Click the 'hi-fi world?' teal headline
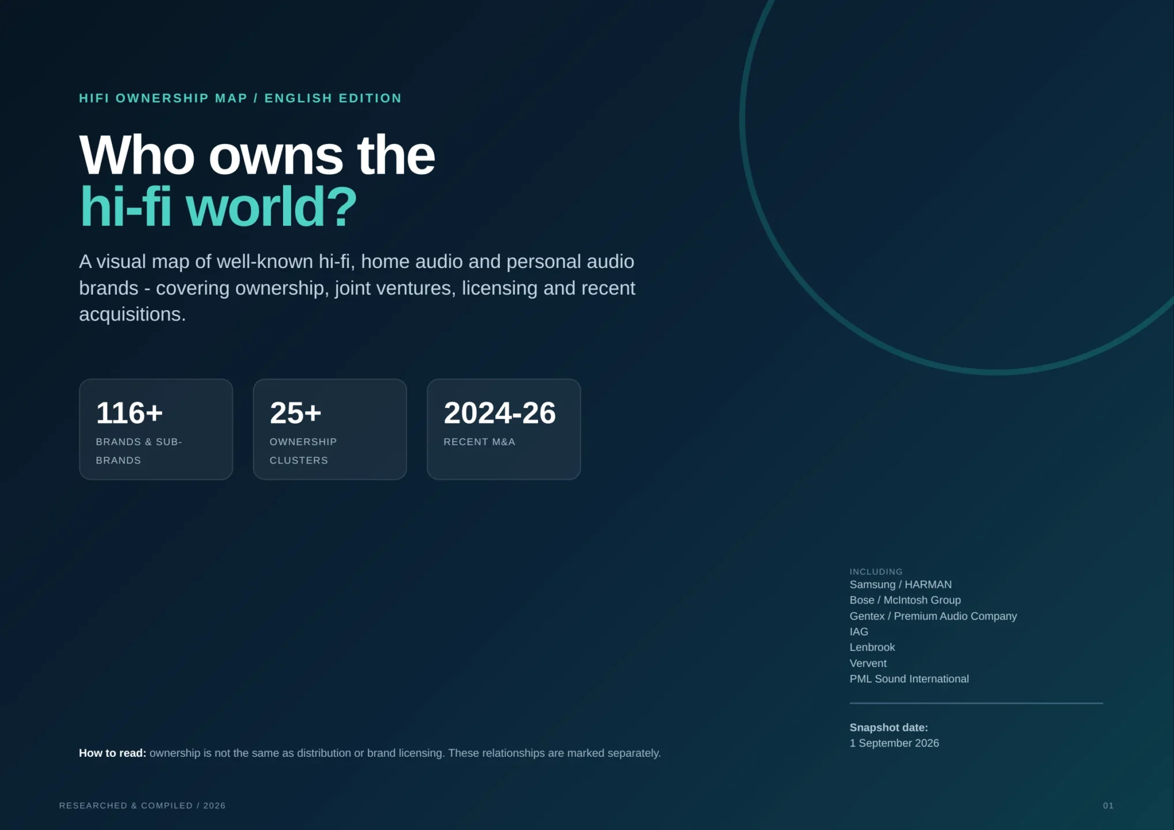This screenshot has width=1174, height=830. click(x=218, y=207)
